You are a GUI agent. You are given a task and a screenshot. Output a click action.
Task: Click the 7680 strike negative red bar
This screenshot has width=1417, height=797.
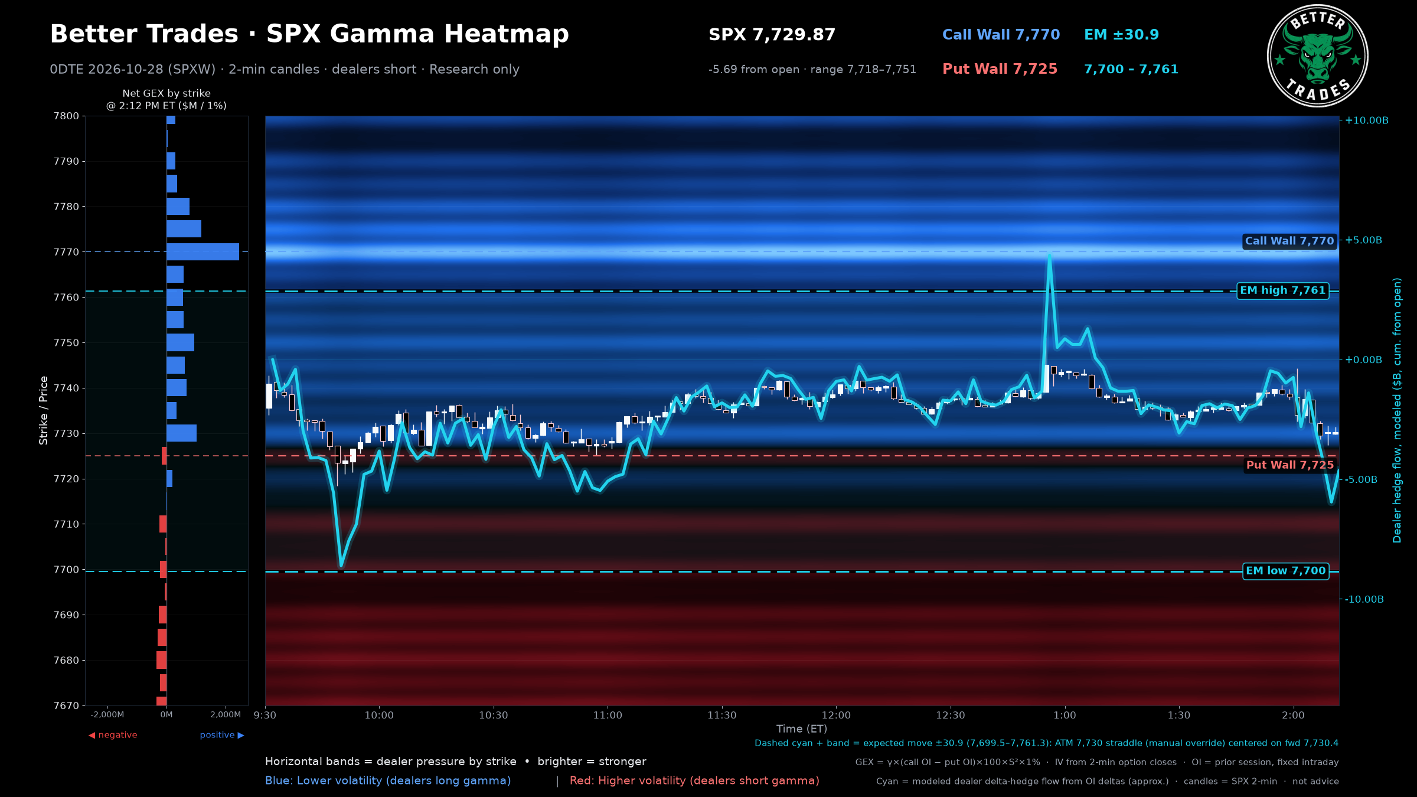click(161, 660)
